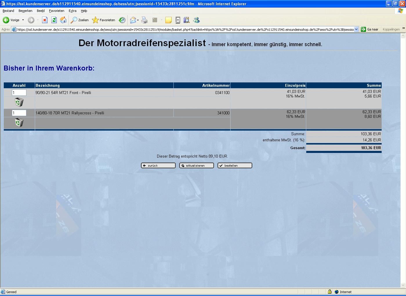
Task: Click the aktualisieren update button
Action: click(196, 165)
